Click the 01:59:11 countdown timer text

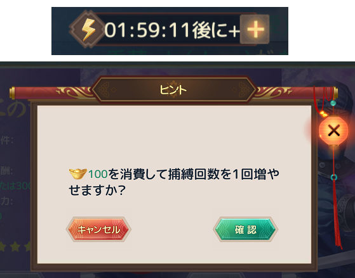click(147, 30)
